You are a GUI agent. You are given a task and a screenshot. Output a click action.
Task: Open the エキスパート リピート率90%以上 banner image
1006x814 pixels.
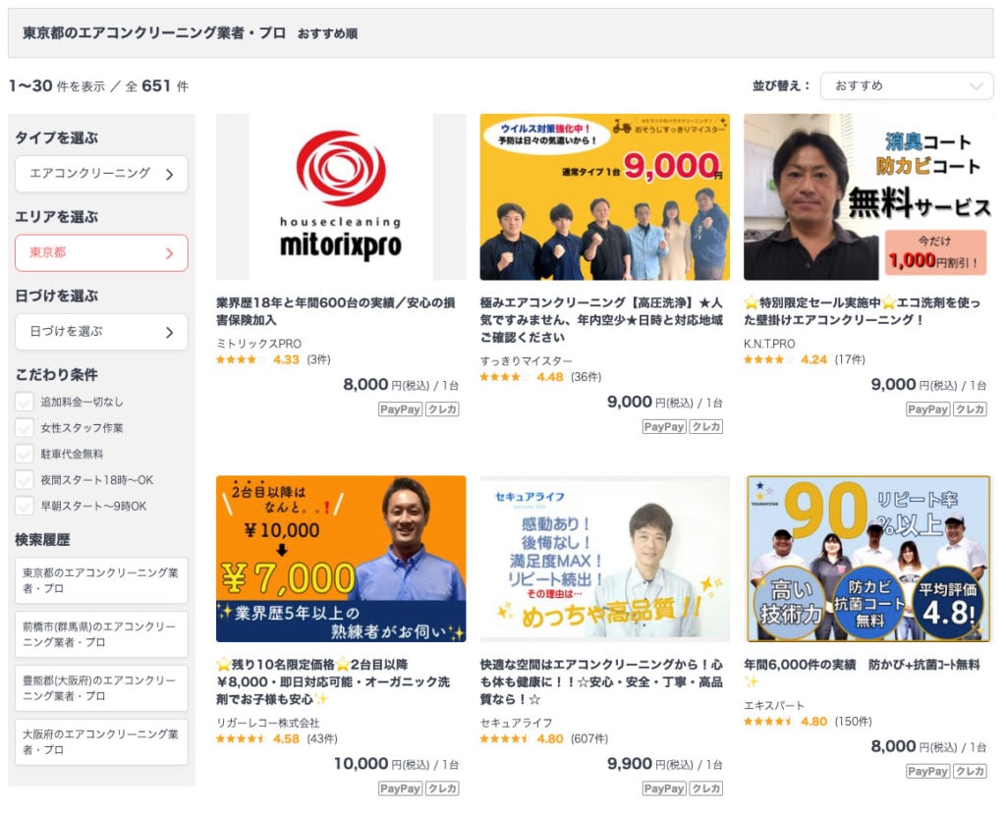pyautogui.click(x=868, y=559)
